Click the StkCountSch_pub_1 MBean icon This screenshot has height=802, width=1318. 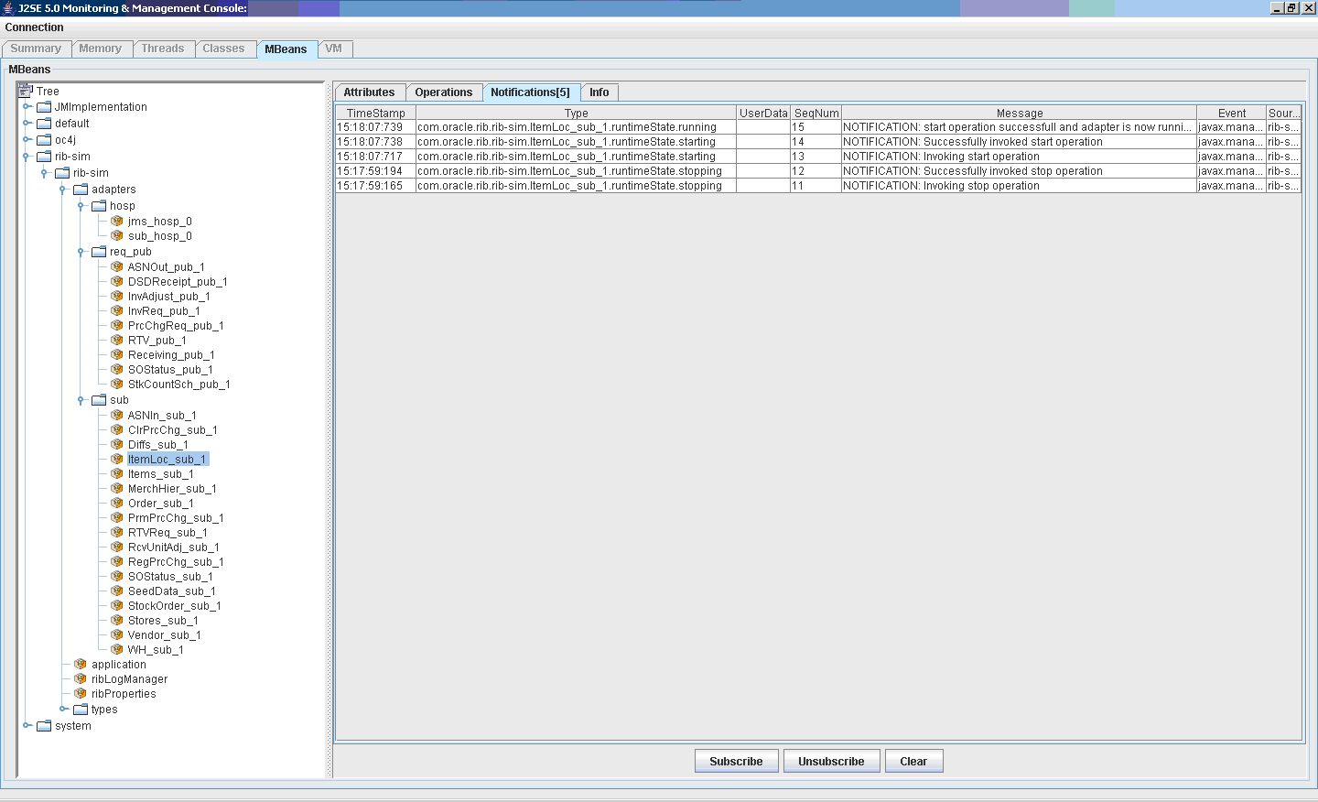tap(117, 384)
